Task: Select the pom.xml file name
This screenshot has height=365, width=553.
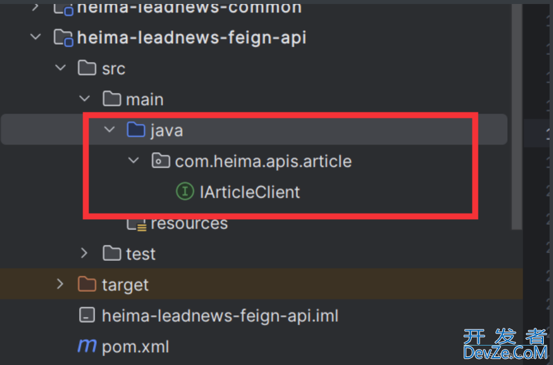Action: click(135, 347)
